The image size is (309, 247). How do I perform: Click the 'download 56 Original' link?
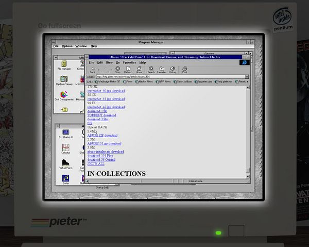[x=101, y=160]
